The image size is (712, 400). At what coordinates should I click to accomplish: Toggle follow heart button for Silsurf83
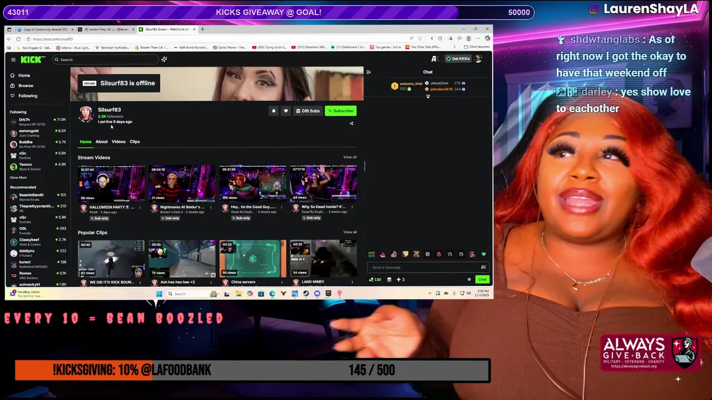point(286,111)
